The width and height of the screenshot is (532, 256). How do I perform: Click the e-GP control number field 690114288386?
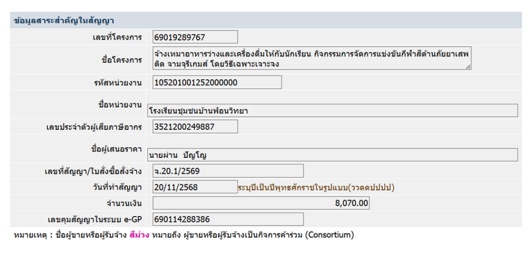point(228,219)
